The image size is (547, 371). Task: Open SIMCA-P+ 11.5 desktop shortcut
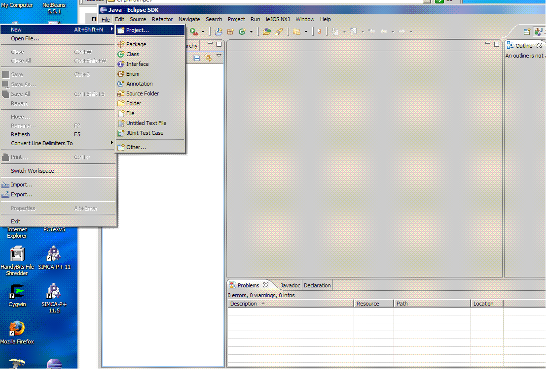tap(54, 298)
